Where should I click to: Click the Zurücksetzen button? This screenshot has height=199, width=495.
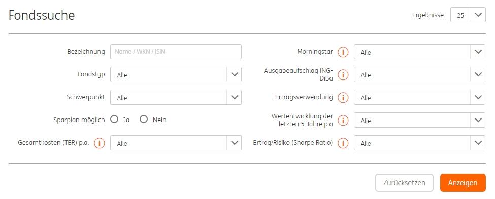(x=404, y=183)
